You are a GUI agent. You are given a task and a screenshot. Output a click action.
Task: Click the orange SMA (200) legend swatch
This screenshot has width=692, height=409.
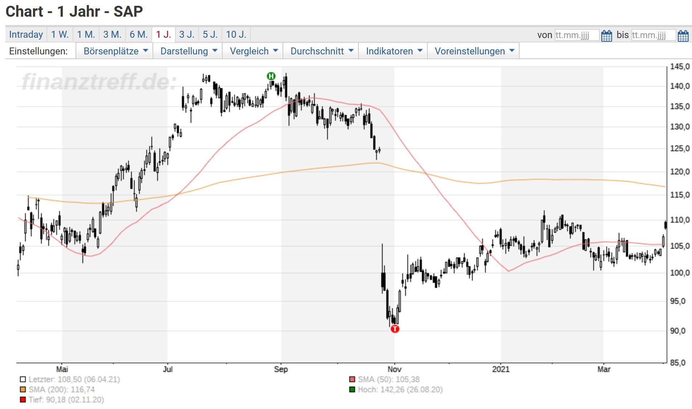click(x=23, y=389)
